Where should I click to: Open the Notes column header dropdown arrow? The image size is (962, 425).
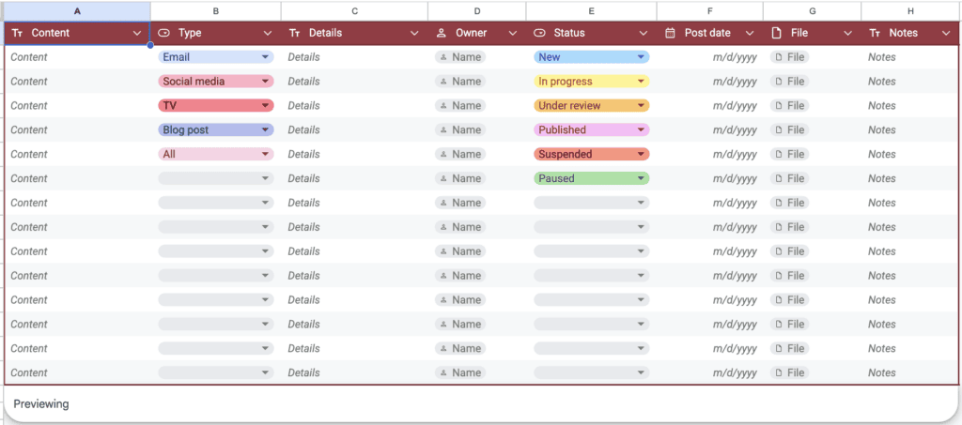pyautogui.click(x=945, y=33)
